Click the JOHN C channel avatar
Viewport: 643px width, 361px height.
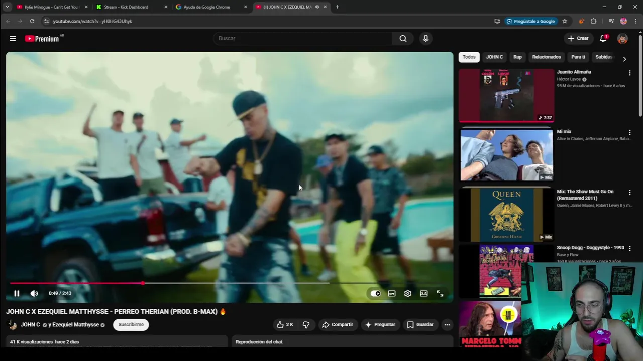12,325
